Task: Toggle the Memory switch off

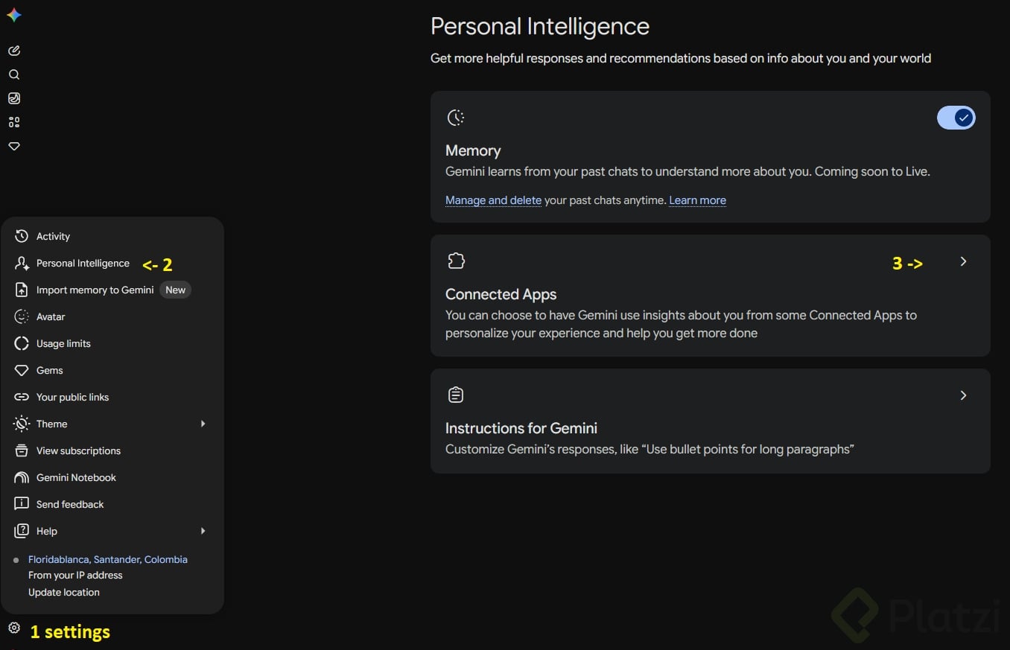Action: click(956, 118)
